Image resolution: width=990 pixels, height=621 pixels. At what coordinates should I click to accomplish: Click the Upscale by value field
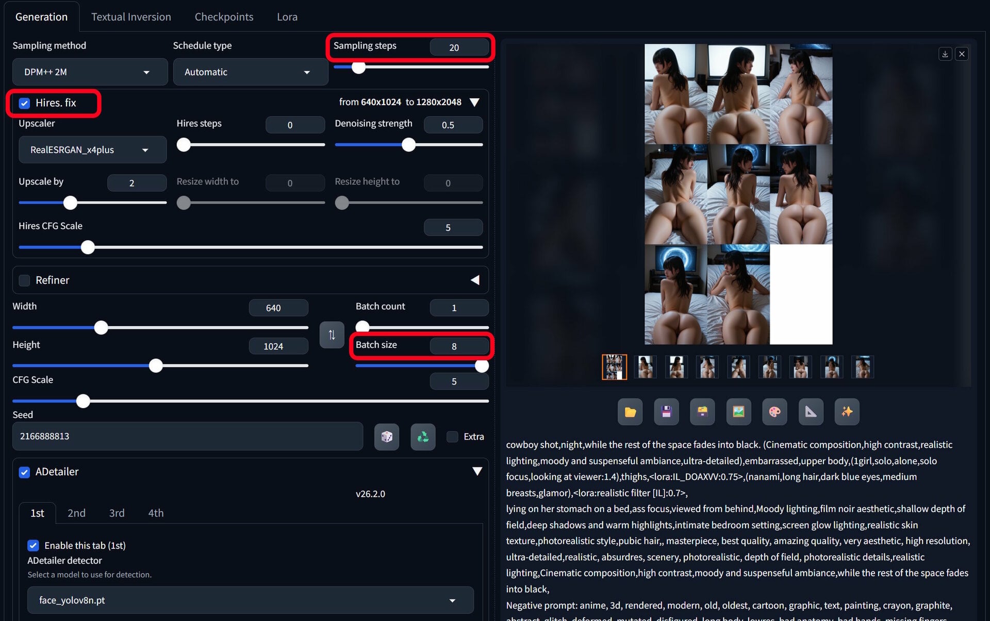pos(137,183)
